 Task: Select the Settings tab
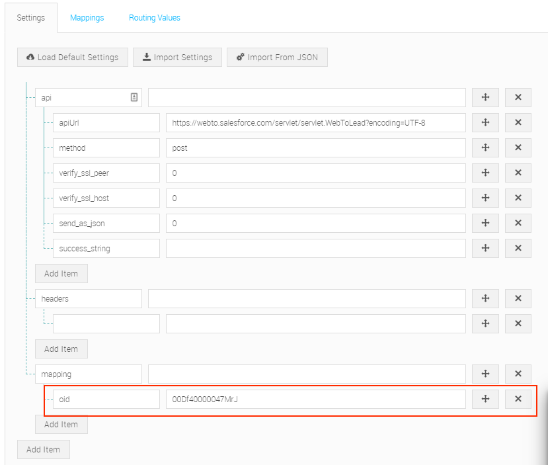[30, 17]
